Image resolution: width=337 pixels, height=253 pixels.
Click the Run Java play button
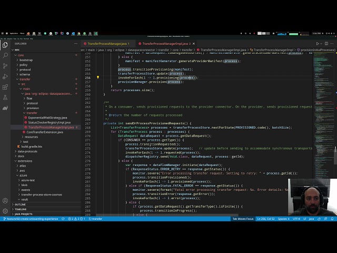click(x=317, y=43)
